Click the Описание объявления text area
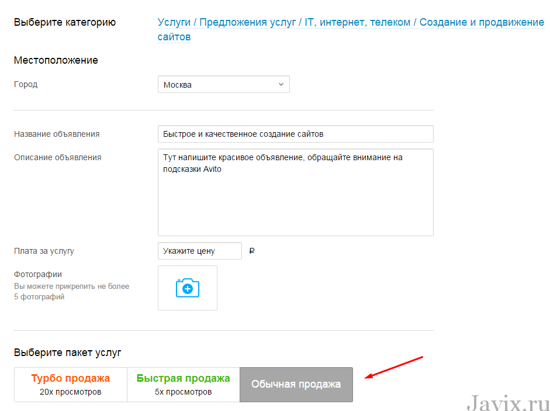 coord(296,192)
